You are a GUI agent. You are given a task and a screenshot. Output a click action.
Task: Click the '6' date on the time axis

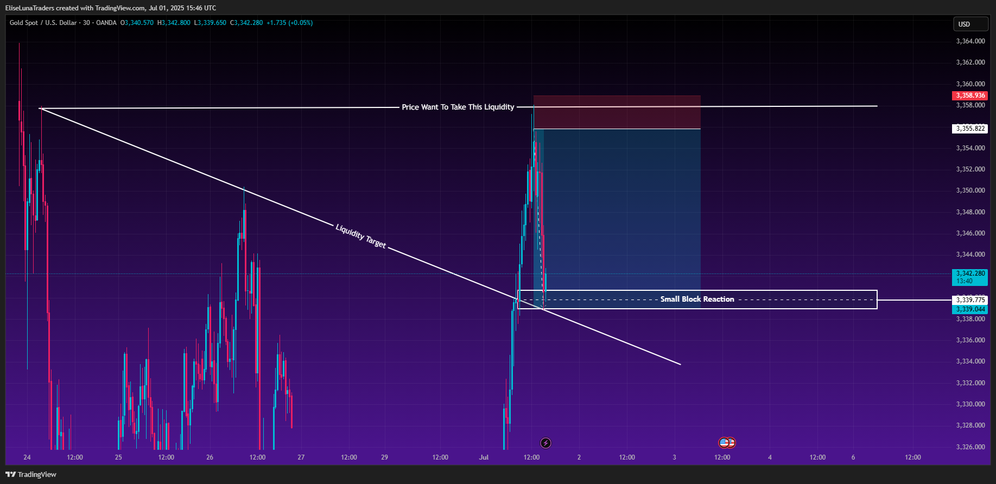[853, 457]
